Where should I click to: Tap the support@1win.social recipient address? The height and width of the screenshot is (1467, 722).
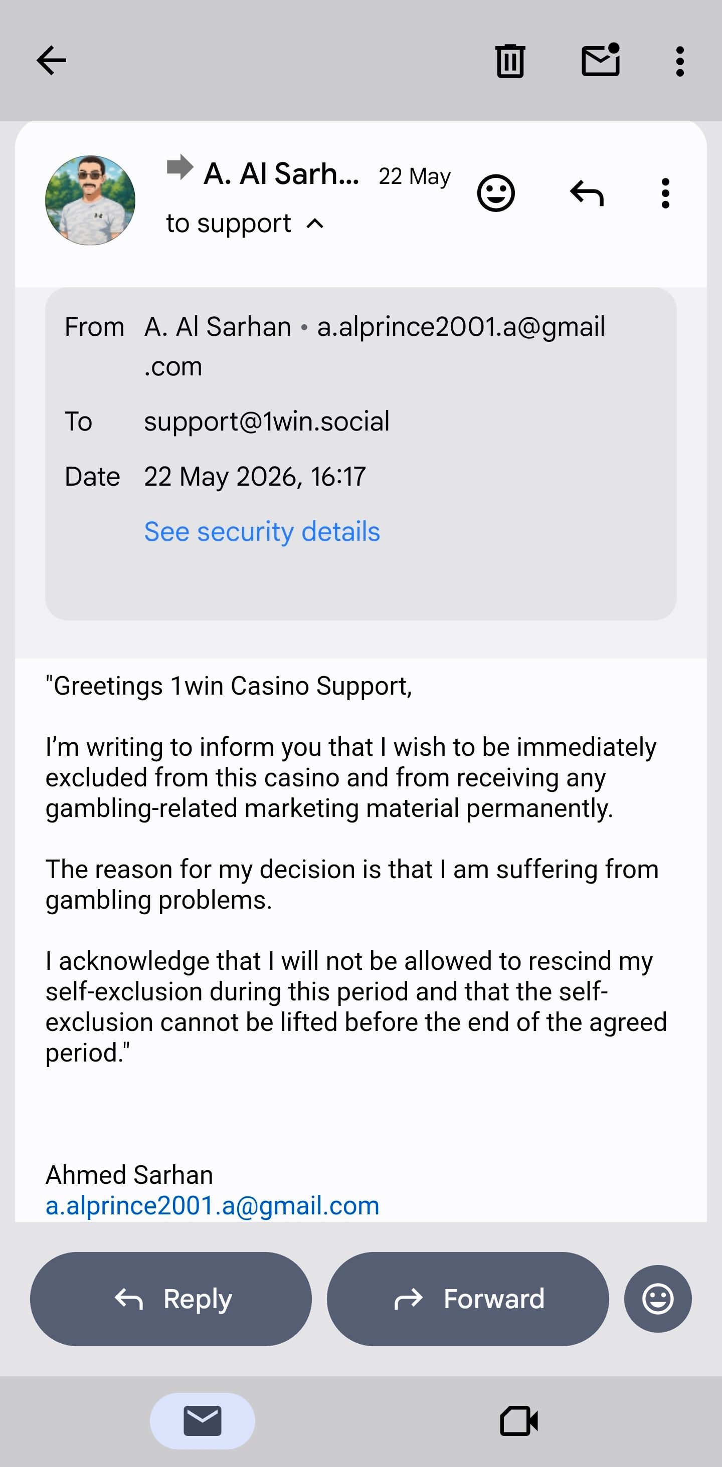pos(267,422)
